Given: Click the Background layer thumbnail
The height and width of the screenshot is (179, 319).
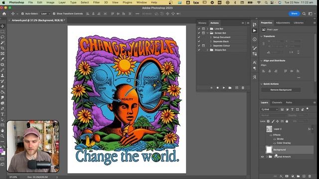Looking at the screenshot, I should pos(269,150).
